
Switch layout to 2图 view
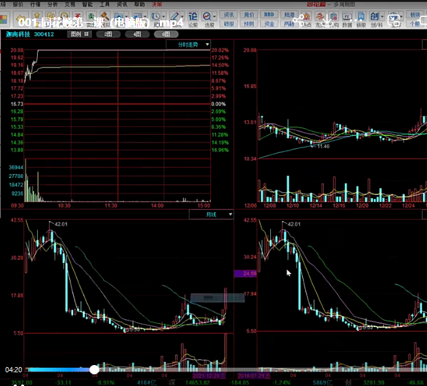pos(108,34)
